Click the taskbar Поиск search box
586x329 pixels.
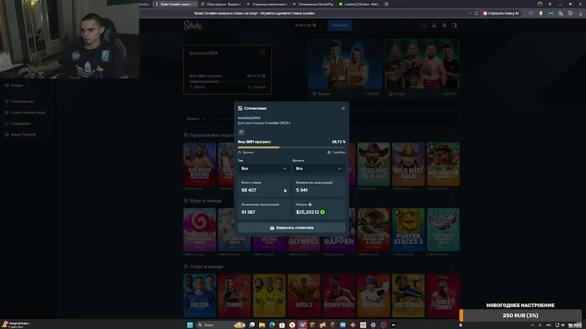221,325
